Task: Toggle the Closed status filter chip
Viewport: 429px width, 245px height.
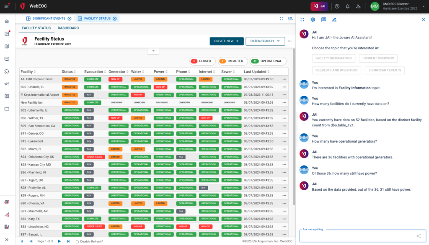Action: [x=202, y=61]
